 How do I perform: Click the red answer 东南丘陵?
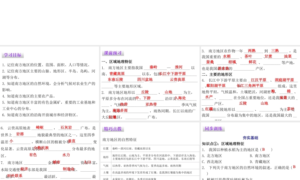115,79
